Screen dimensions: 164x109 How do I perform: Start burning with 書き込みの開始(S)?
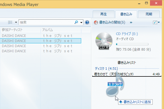(x=112, y=22)
